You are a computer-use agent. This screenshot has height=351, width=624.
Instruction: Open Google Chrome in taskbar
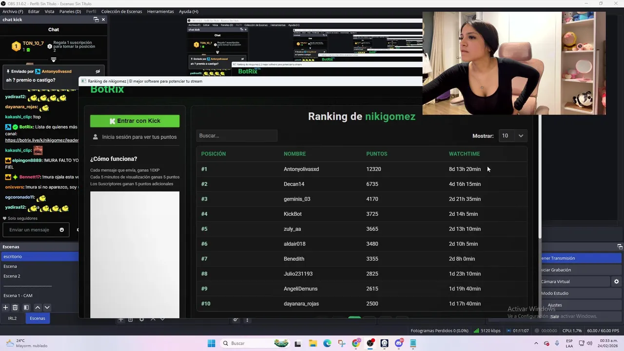pos(356,343)
